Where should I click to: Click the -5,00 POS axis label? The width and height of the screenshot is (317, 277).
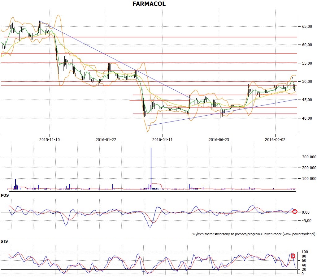(x=307, y=221)
